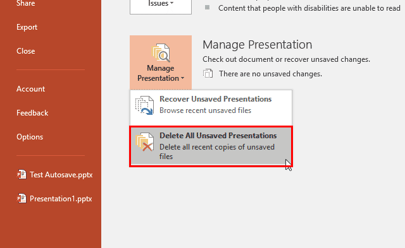Click the 'Manage Presentation' heading
Viewport: 405px width, 248px height.
pos(258,45)
